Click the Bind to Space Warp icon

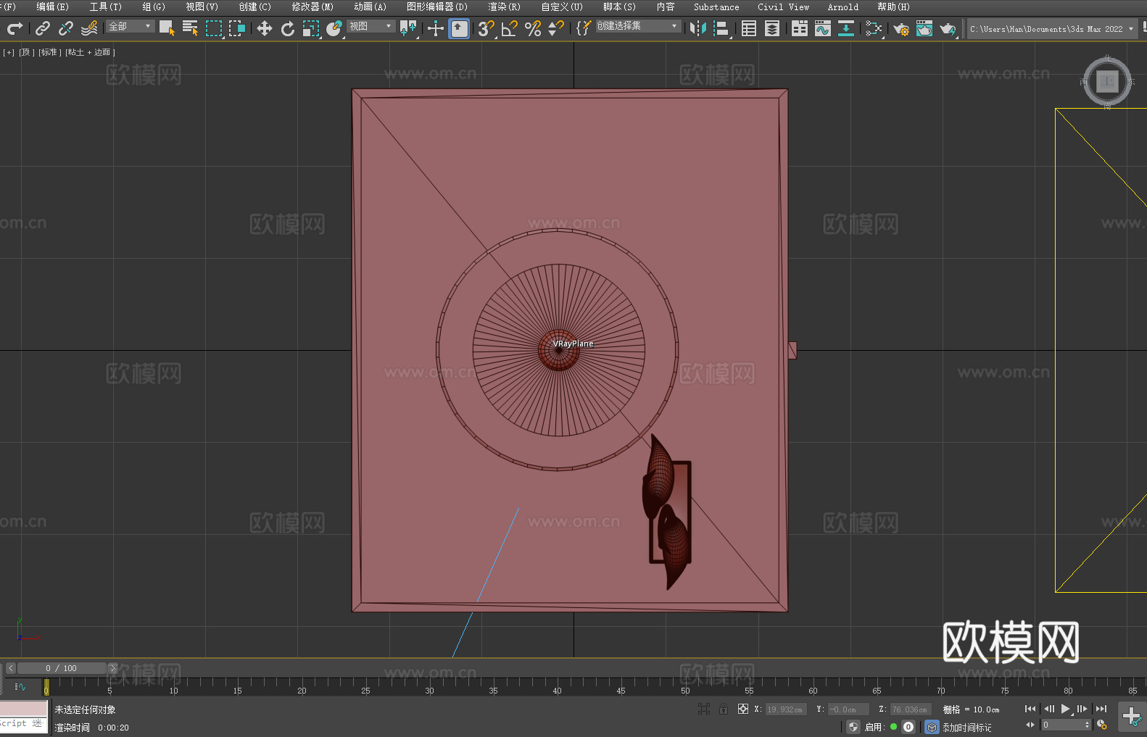click(89, 28)
